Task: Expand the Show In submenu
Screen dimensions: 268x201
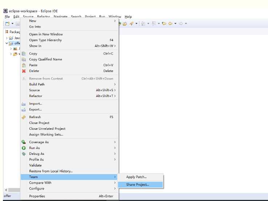Action: click(70, 46)
